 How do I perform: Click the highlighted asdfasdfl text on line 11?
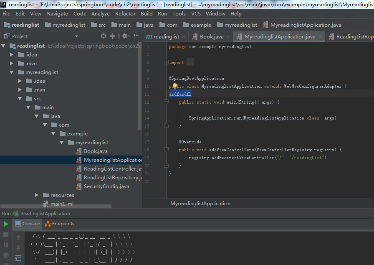pyautogui.click(x=180, y=94)
